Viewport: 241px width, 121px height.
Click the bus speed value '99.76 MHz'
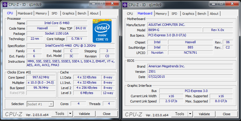coord(41,88)
